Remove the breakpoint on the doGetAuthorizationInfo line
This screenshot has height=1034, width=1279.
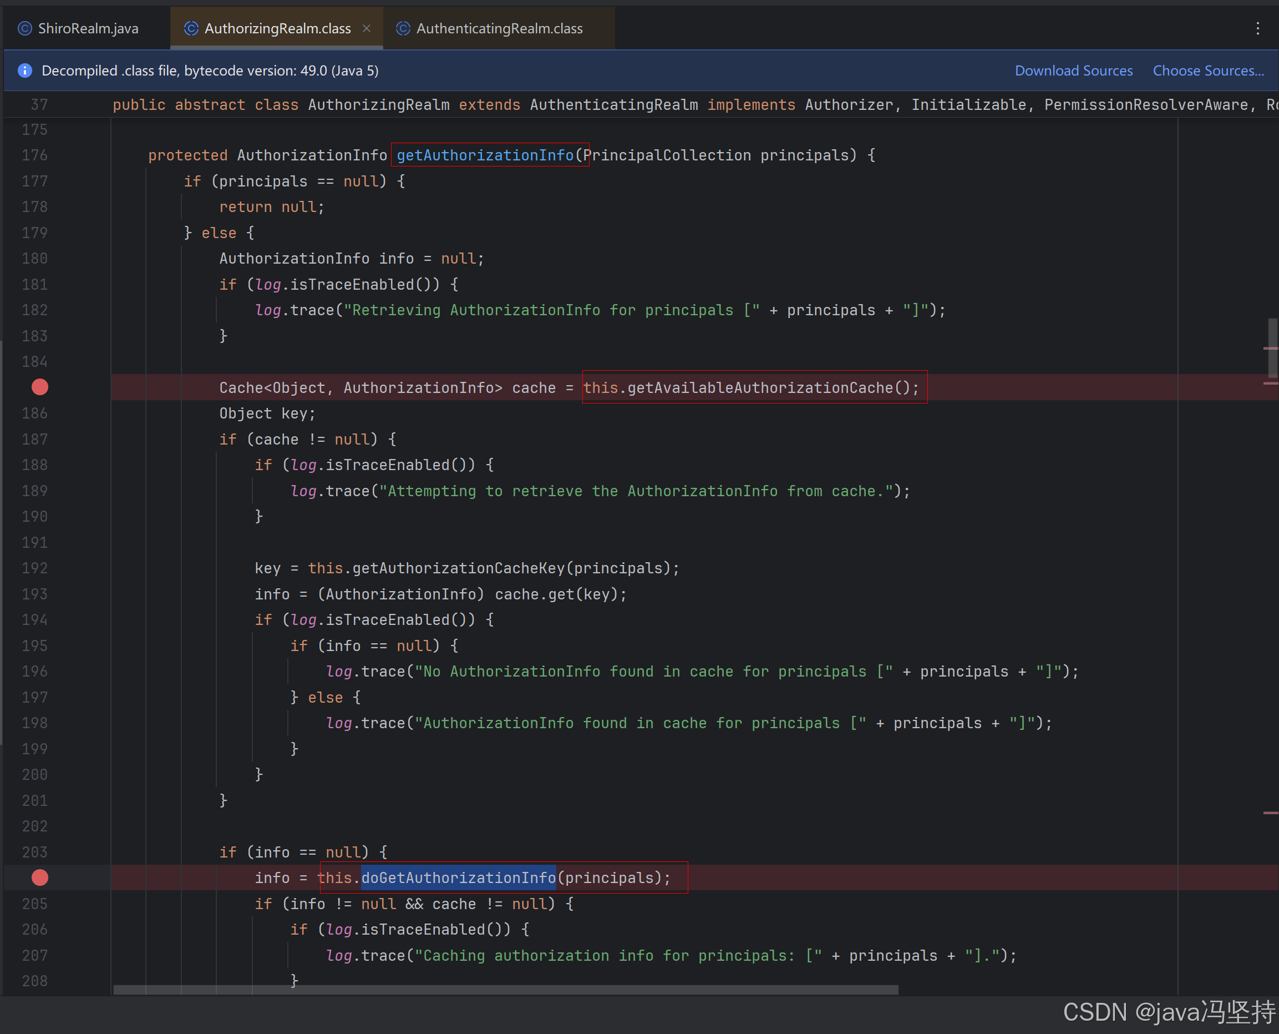40,877
